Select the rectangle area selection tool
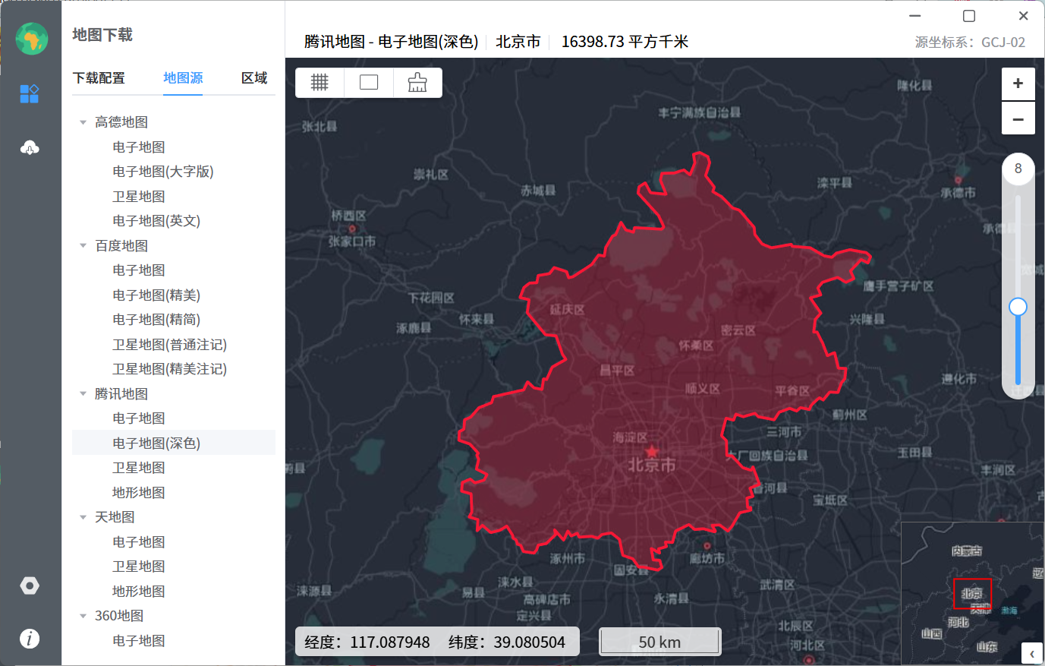The width and height of the screenshot is (1045, 666). tap(369, 82)
